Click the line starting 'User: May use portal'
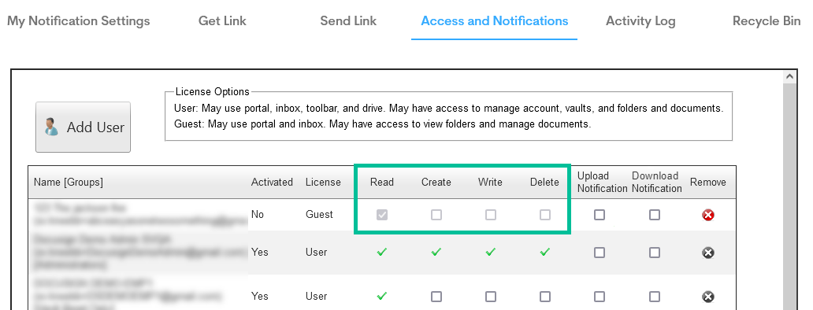Viewport: 813px width, 310px height. 448,109
